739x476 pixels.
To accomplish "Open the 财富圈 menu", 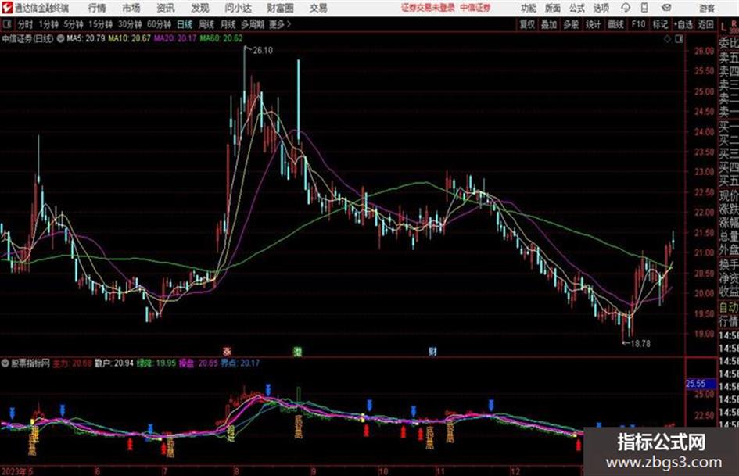I will tap(280, 8).
